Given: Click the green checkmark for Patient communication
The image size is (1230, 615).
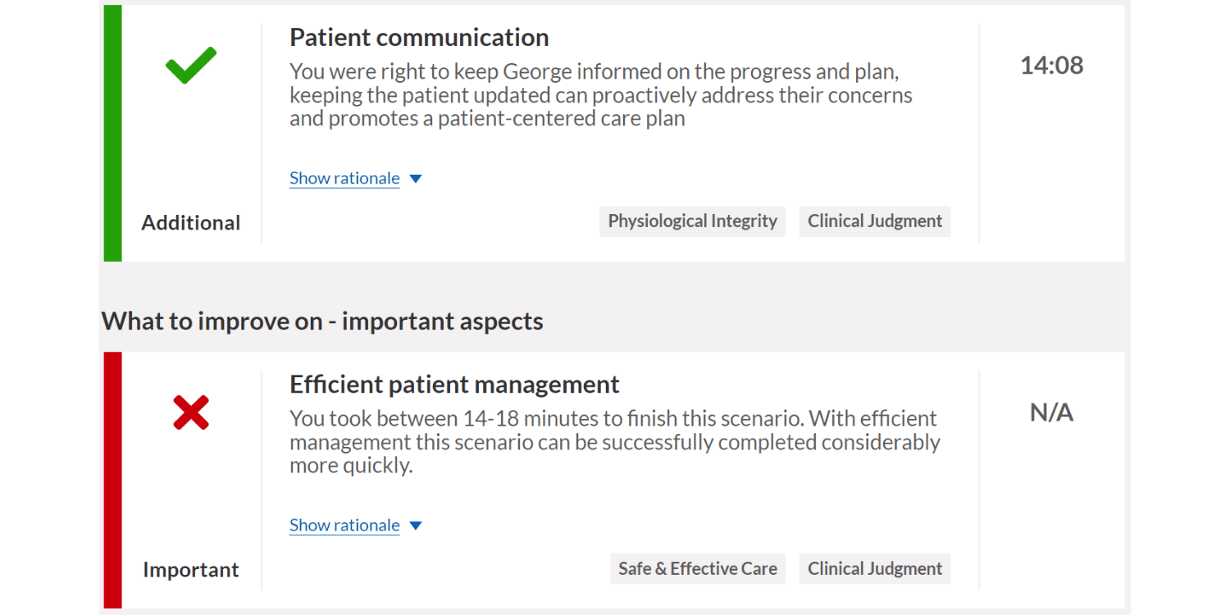Looking at the screenshot, I should [x=191, y=66].
